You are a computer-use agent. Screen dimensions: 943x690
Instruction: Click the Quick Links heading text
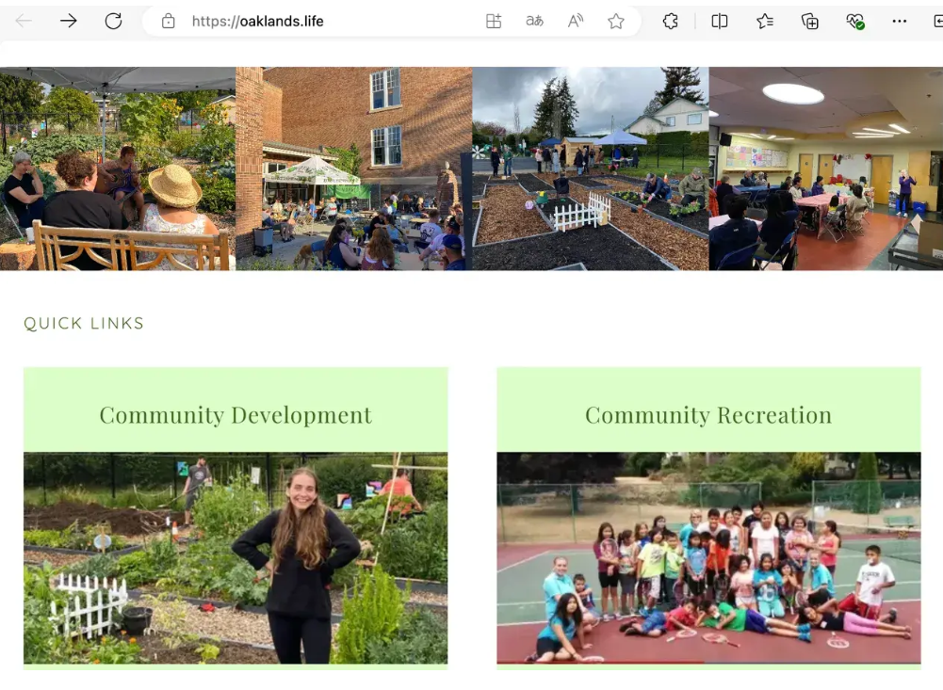tap(84, 324)
